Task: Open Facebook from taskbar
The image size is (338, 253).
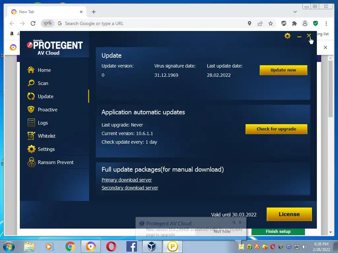Action: [x=131, y=246]
